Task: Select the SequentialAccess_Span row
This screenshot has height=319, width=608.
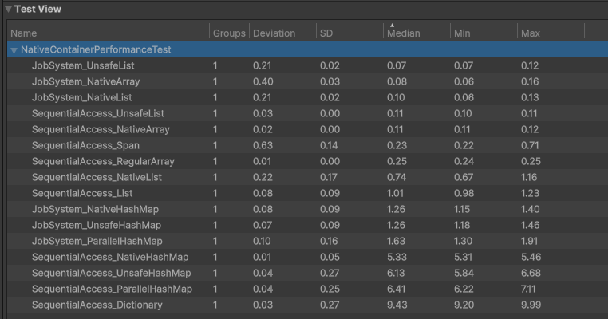Action: (307, 145)
